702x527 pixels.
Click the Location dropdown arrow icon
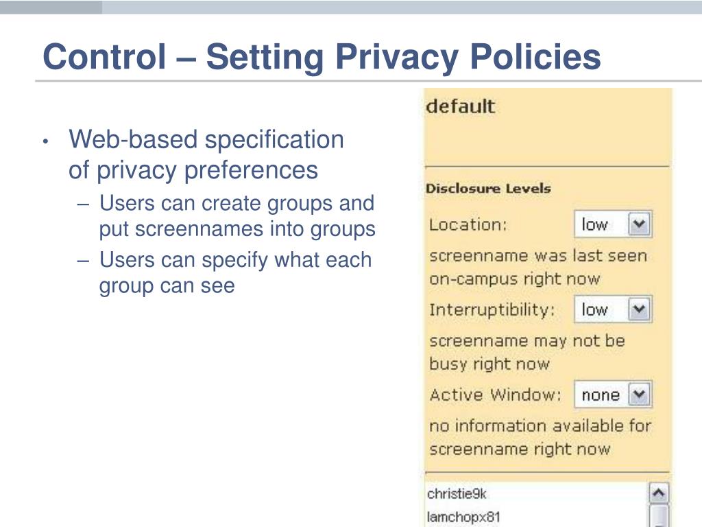pos(639,224)
